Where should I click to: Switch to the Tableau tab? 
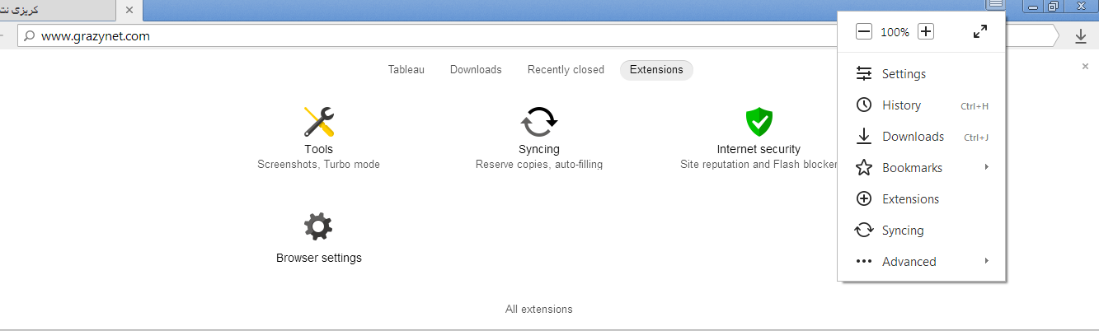pyautogui.click(x=406, y=70)
